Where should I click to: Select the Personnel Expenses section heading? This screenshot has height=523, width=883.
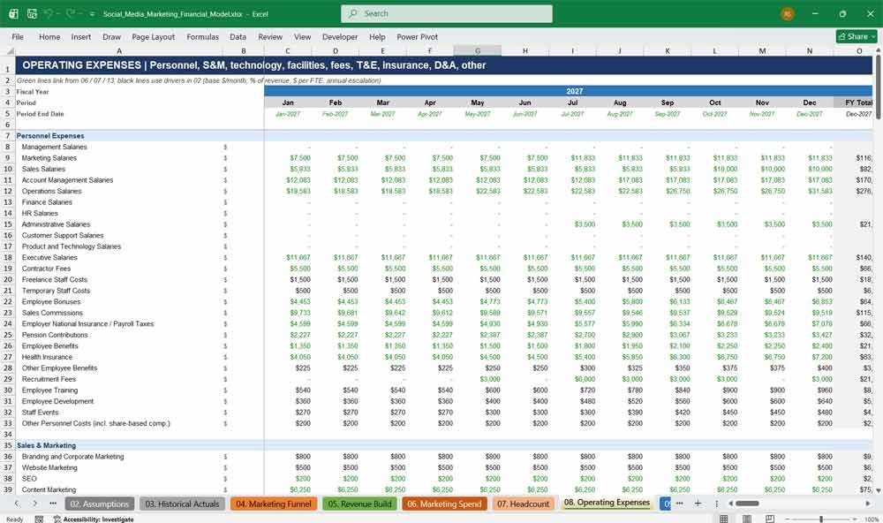point(50,136)
